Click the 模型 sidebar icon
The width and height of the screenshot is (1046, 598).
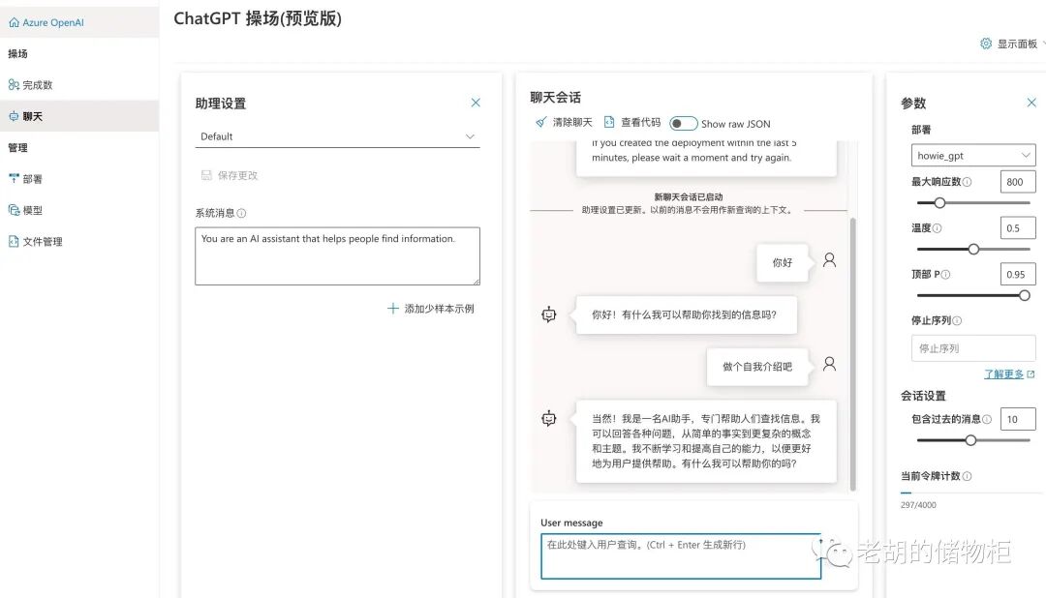pyautogui.click(x=14, y=210)
